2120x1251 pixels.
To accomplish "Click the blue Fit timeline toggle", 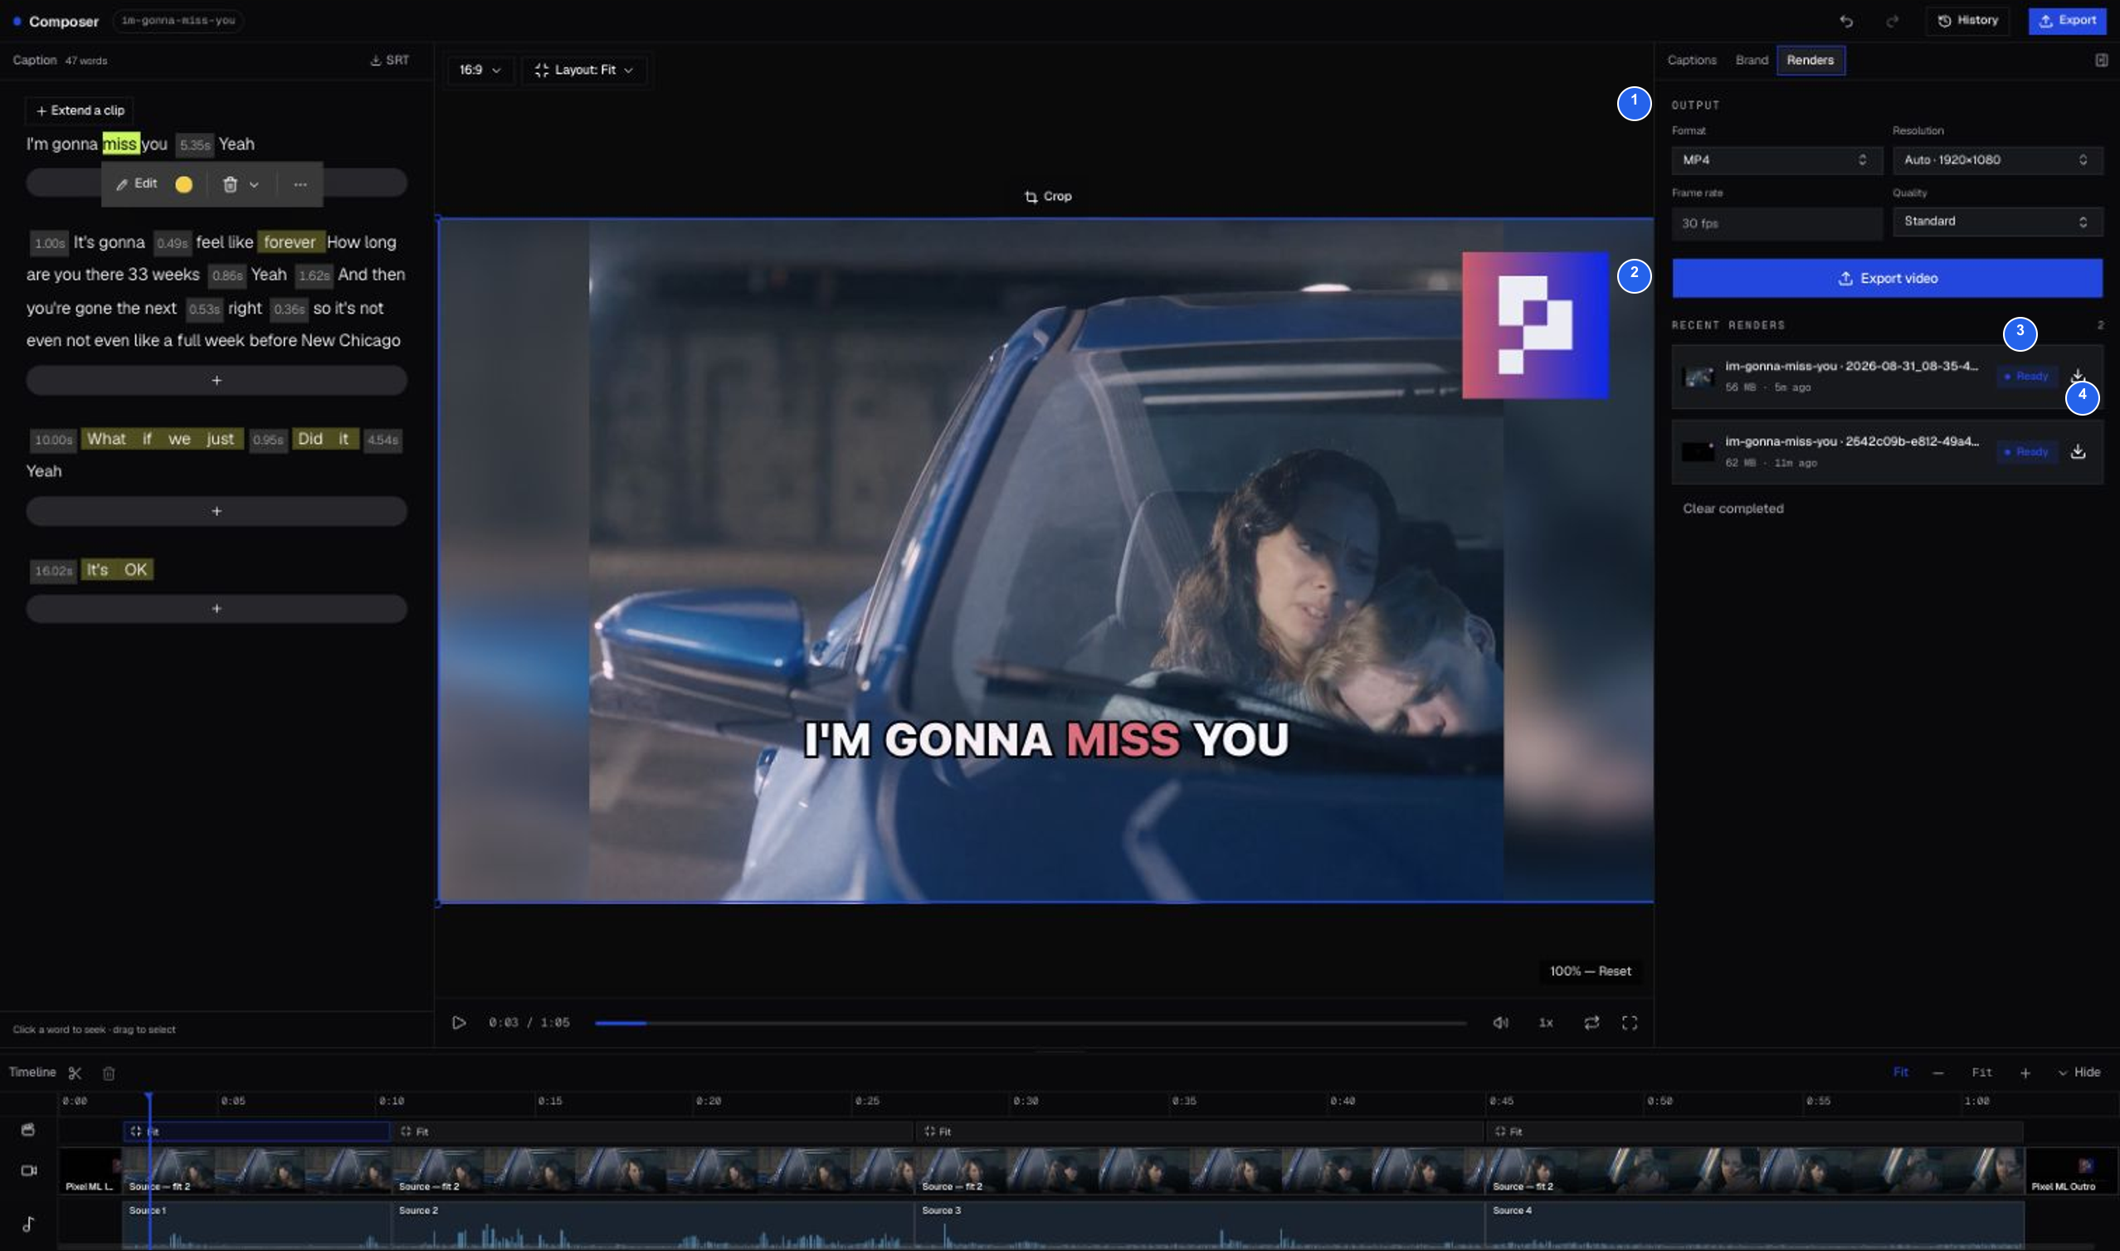I will 1900,1073.
